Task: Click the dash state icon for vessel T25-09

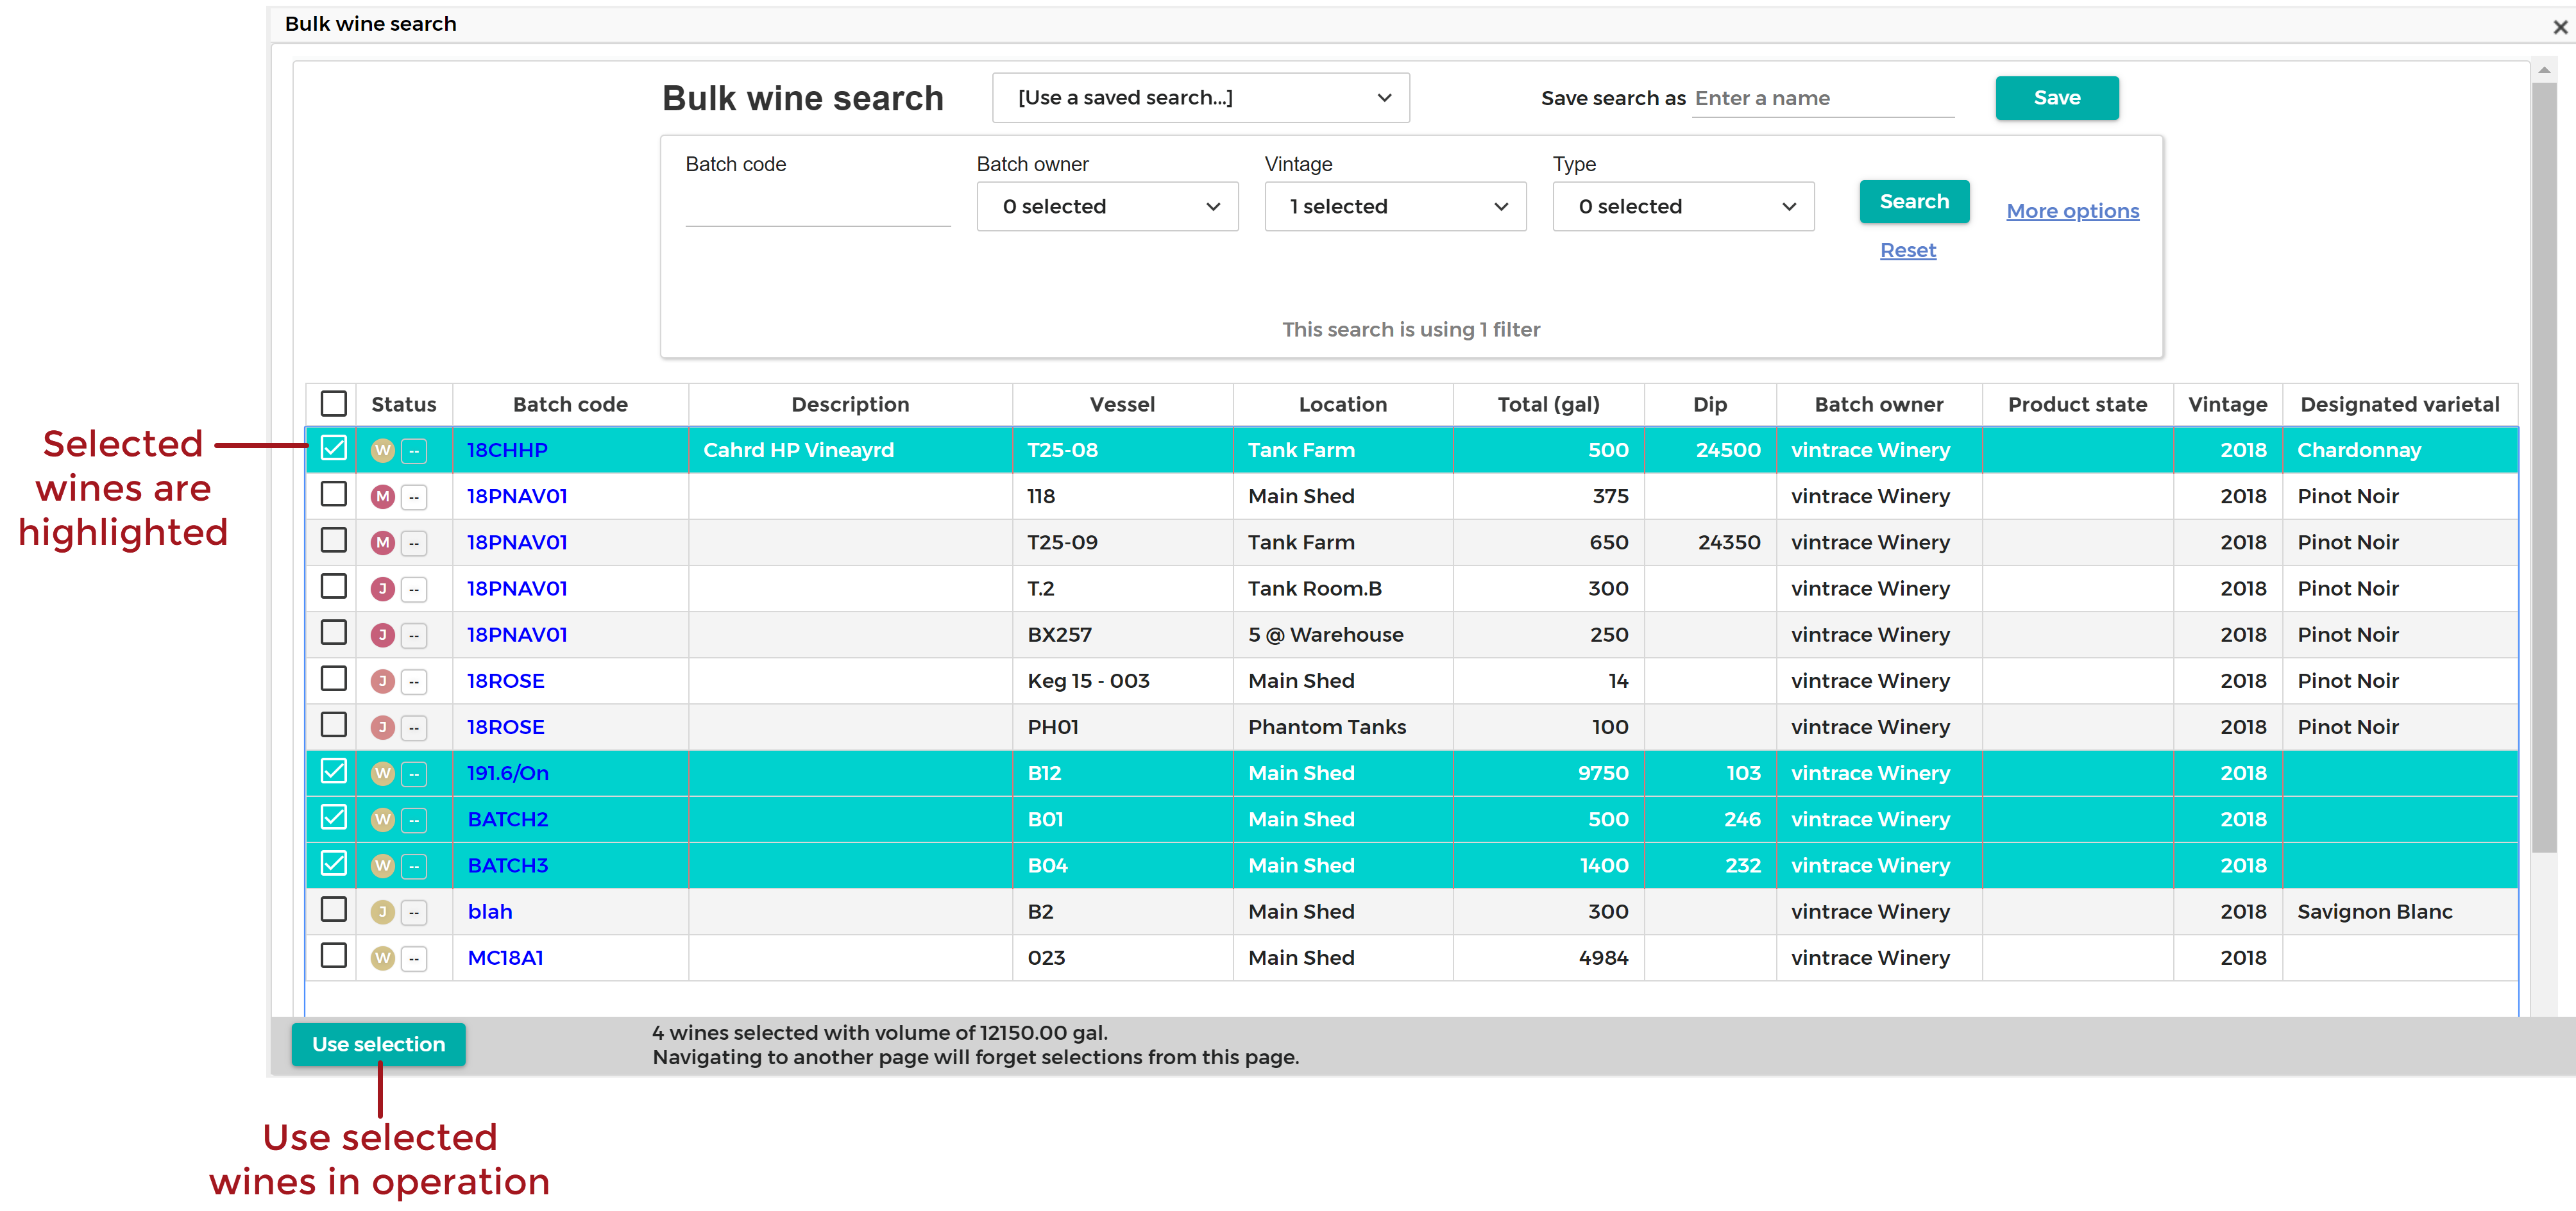Action: pos(414,542)
